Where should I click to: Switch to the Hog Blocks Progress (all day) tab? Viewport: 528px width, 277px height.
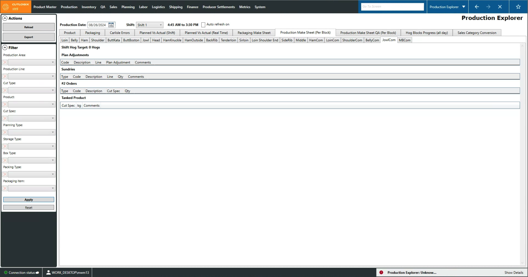426,33
